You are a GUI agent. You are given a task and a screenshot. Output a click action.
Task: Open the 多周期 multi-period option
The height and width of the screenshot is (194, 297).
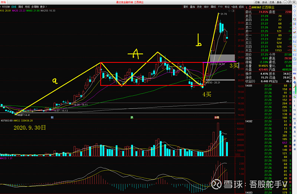click(x=35, y=7)
